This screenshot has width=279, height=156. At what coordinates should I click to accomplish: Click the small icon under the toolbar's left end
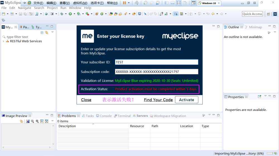pos(3,20)
